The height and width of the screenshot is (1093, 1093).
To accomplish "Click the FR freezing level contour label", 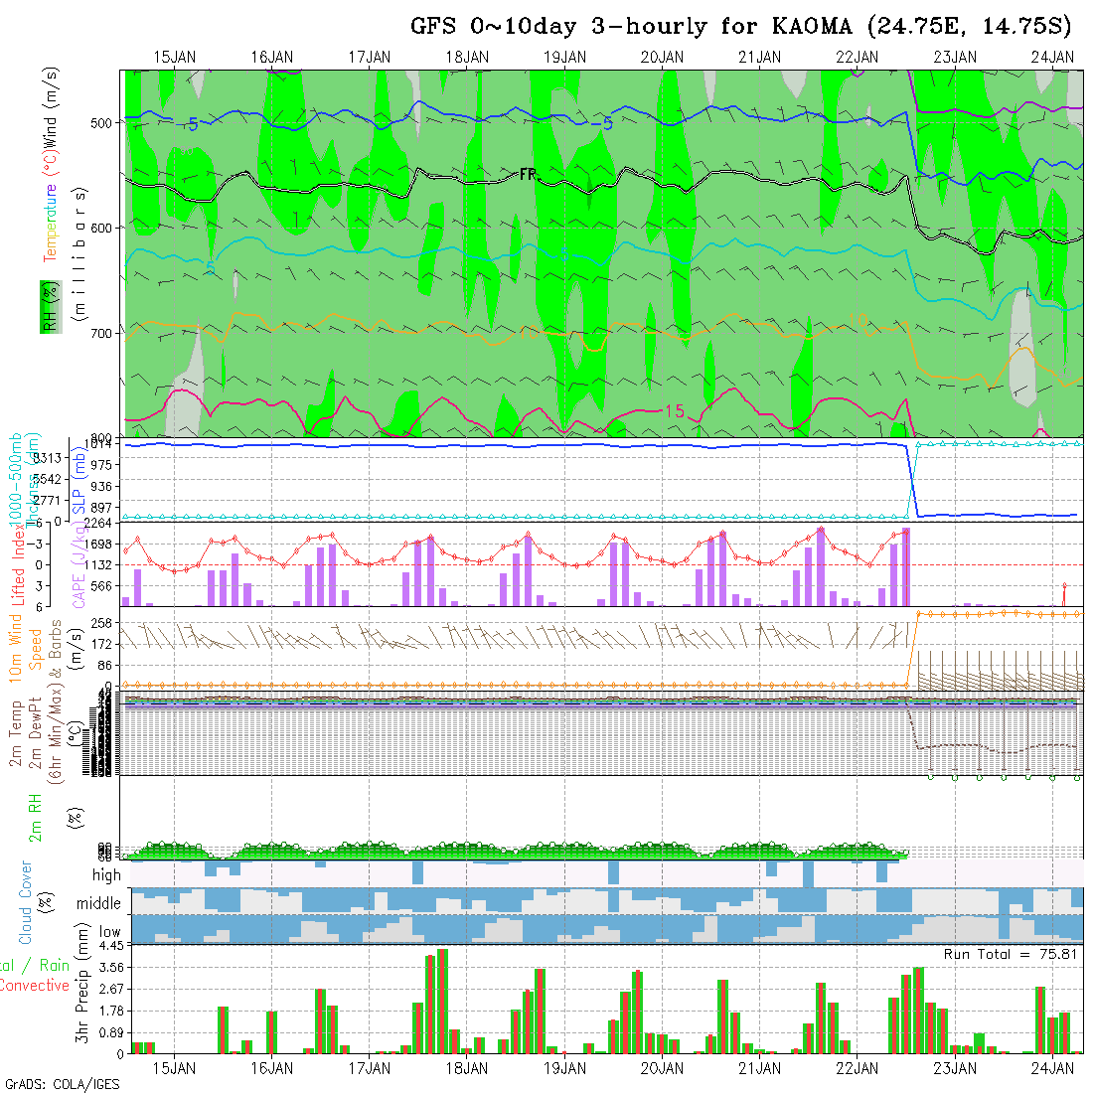I will 528,174.
